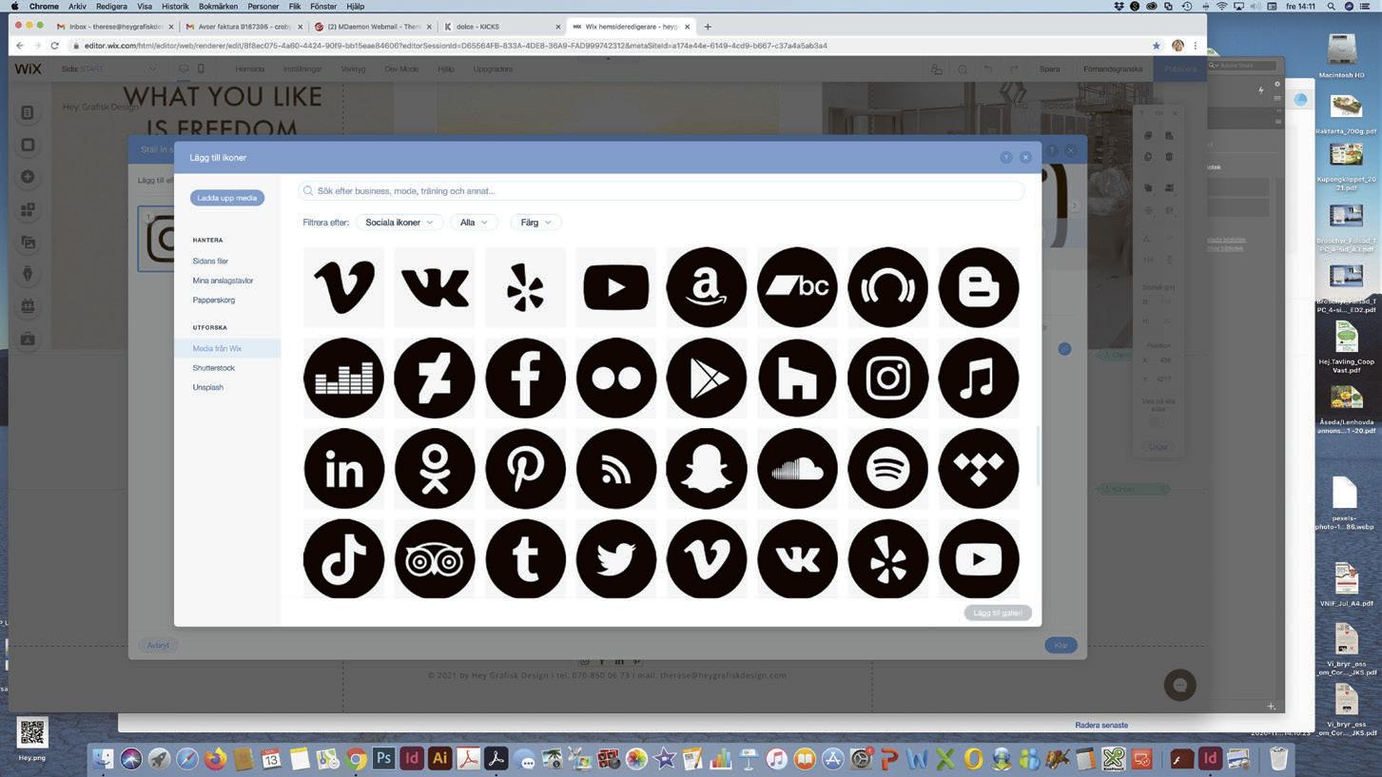Select the Hey.png desktop file
Screen dimensions: 1382x777
tap(32, 739)
